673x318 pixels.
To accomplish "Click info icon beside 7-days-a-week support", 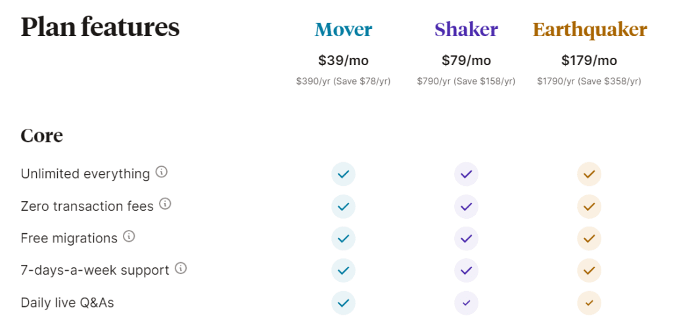I will coord(181,269).
